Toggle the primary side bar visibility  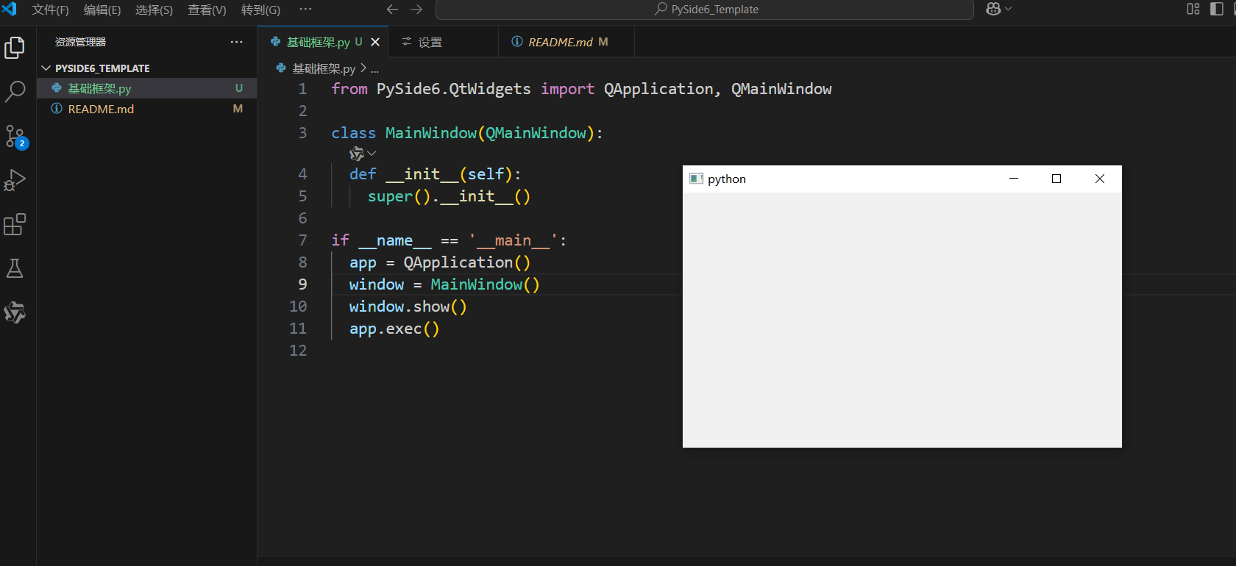click(x=1216, y=9)
